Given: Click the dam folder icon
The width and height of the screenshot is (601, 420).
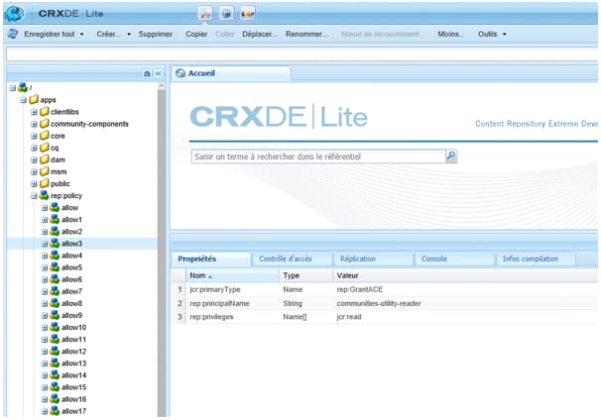Looking at the screenshot, I should coord(45,159).
